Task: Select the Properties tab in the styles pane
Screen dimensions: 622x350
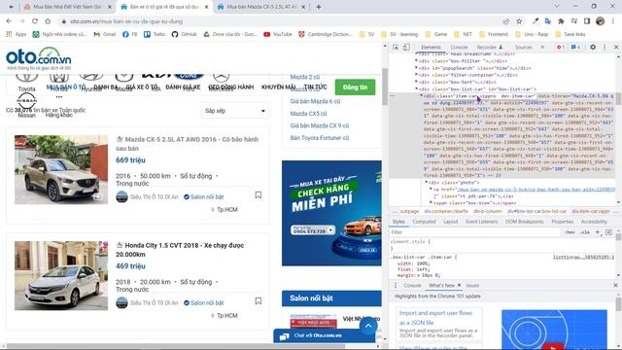Action: point(563,222)
